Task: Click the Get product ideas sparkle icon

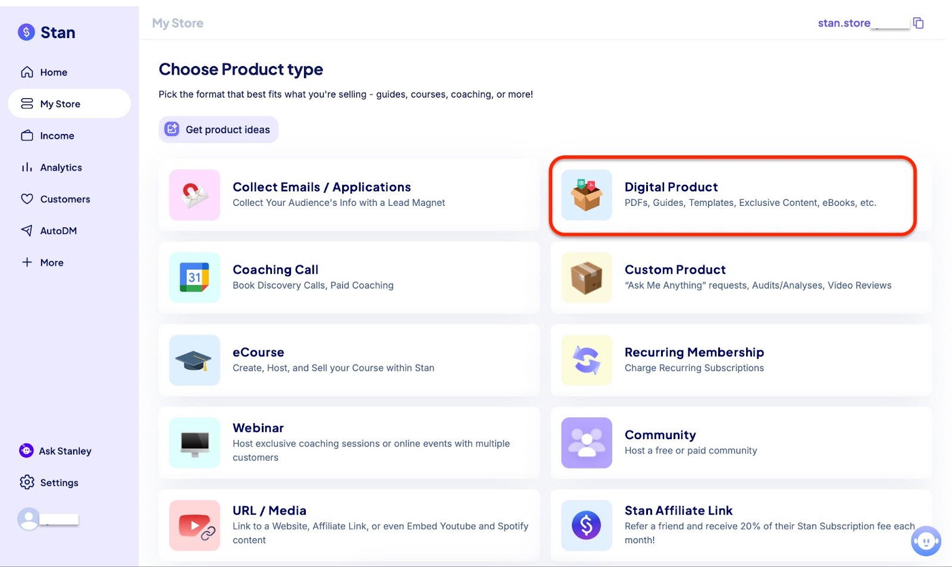Action: pyautogui.click(x=172, y=129)
